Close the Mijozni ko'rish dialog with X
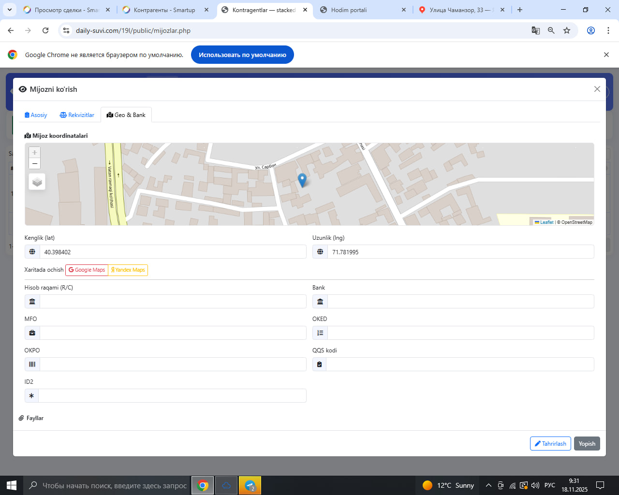619x495 pixels. pos(597,89)
